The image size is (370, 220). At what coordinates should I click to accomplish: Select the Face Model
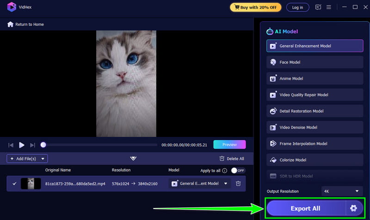(x=314, y=62)
